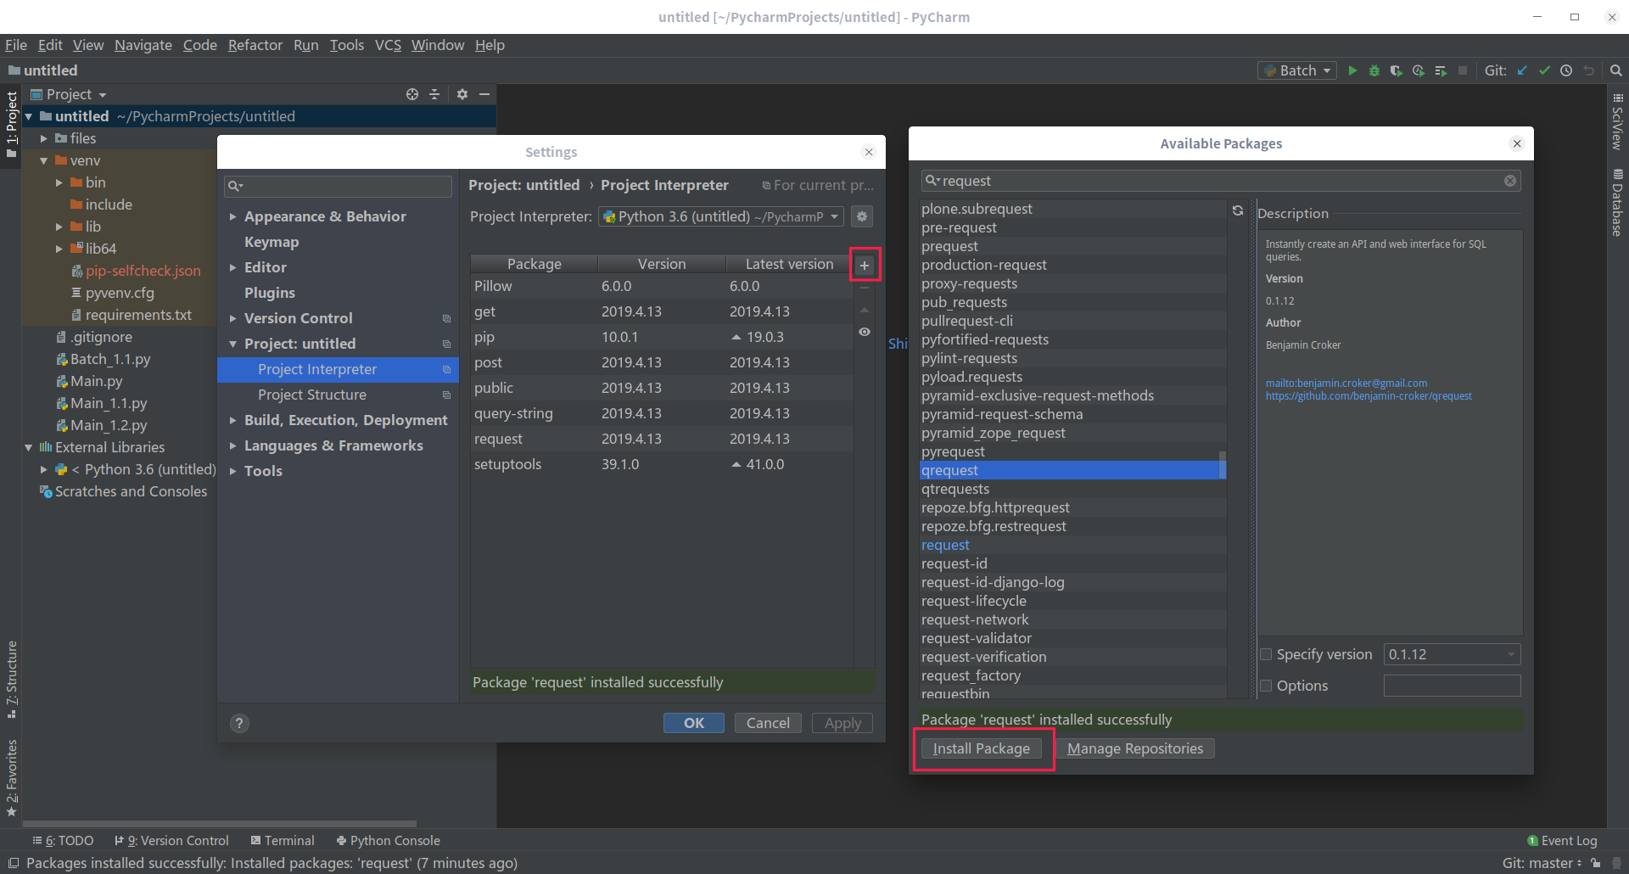
Task: Expand the files folder in project tree
Action: (x=44, y=138)
